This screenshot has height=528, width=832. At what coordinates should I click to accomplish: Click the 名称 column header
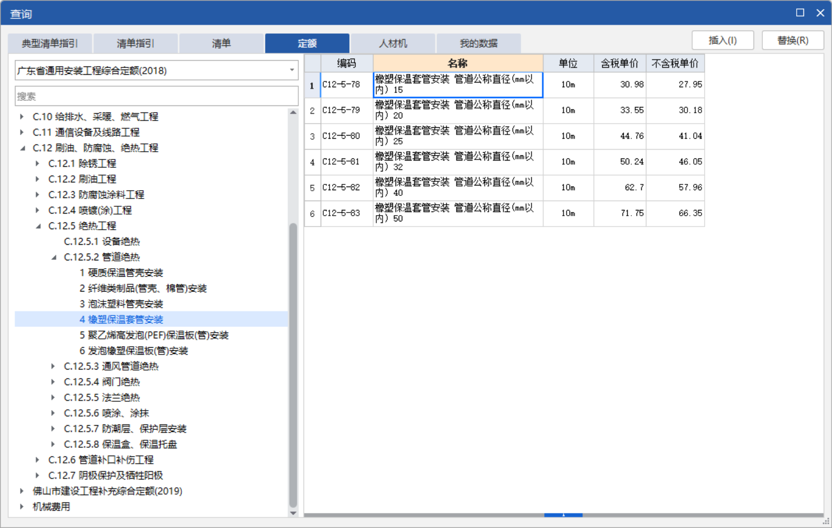(x=458, y=63)
